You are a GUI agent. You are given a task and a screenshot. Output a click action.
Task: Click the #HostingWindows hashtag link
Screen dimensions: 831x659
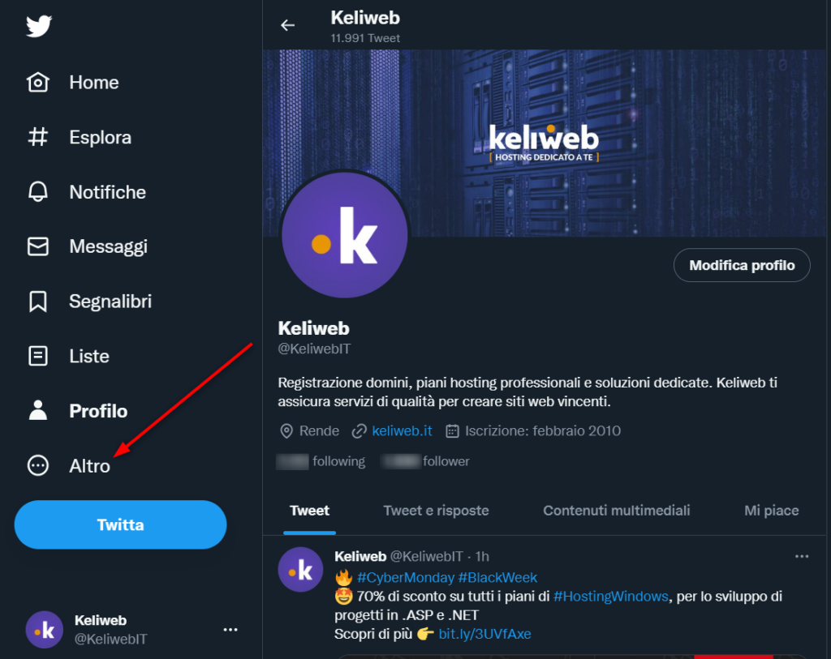coord(611,597)
